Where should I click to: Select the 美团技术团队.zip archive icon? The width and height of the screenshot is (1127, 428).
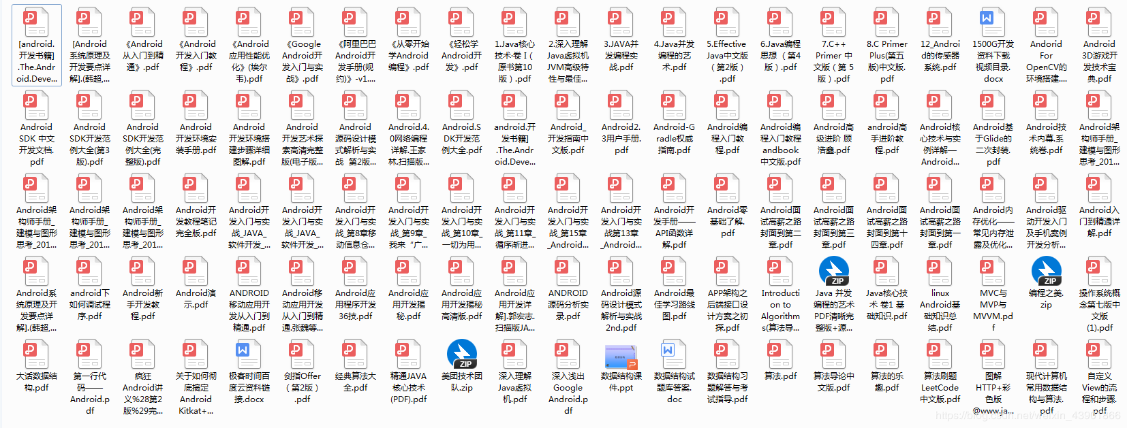pyautogui.click(x=462, y=354)
